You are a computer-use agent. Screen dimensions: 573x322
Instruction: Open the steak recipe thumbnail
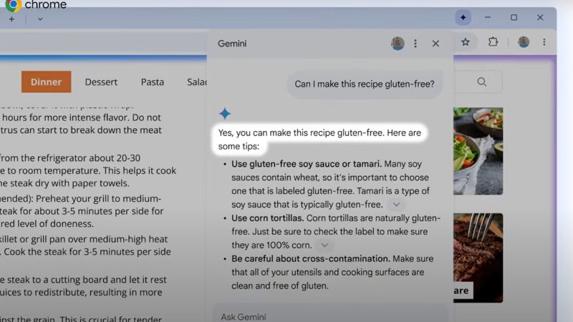click(478, 258)
